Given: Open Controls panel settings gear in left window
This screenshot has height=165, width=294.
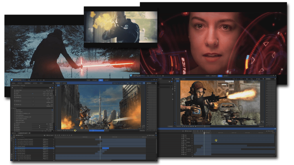Looking at the screenshot, I should tap(53, 83).
